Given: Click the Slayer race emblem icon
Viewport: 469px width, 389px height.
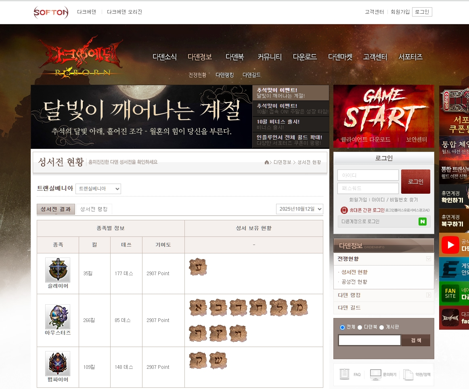Looking at the screenshot, I should point(58,270).
